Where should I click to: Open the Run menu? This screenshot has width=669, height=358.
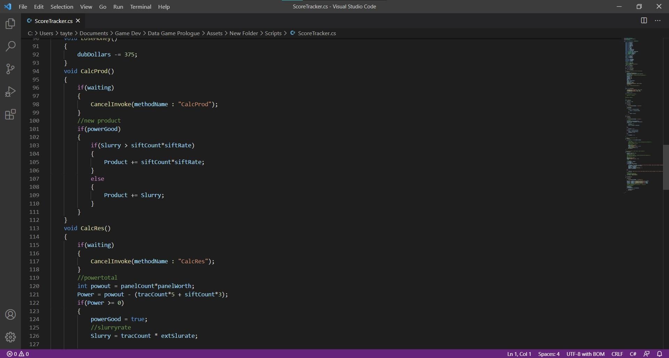tap(118, 7)
